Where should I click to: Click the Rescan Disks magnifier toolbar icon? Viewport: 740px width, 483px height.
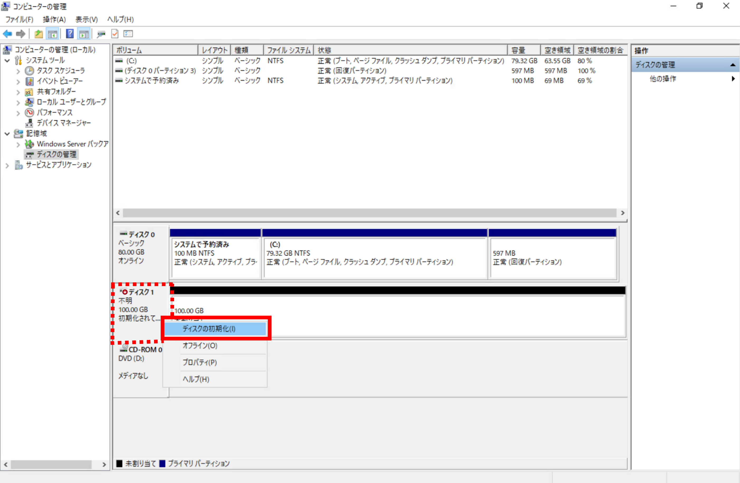[101, 34]
